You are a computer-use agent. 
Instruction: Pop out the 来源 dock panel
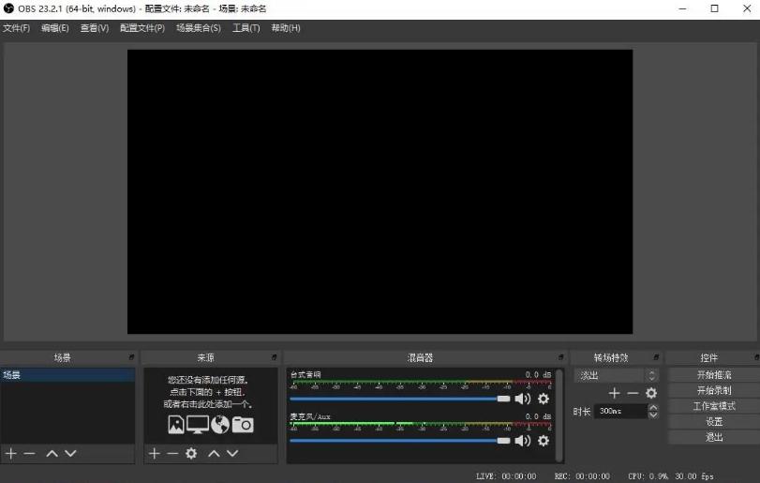click(x=274, y=357)
